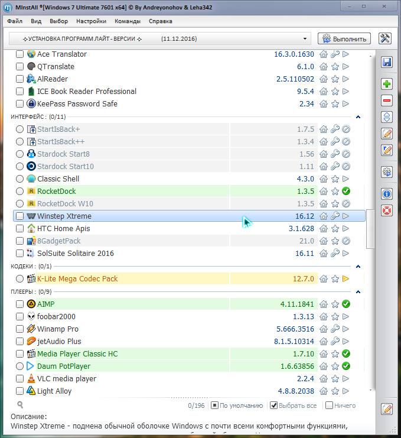Click the magnifier search icon
The image size is (401, 438).
coord(20,405)
